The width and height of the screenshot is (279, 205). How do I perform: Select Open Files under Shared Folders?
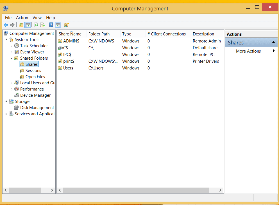pyautogui.click(x=35, y=77)
